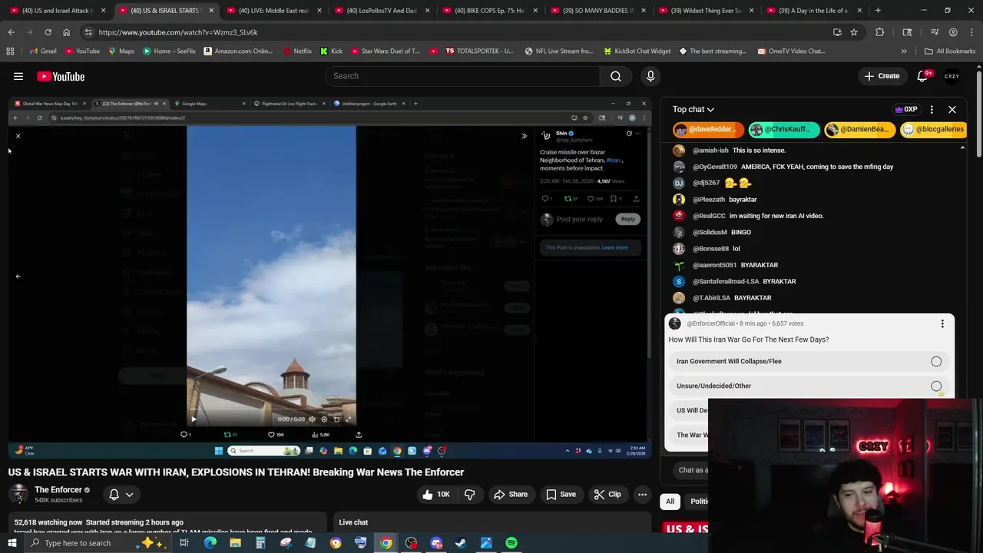
Task: Vote Iran Government Will Collapse/Flee
Action: [808, 361]
